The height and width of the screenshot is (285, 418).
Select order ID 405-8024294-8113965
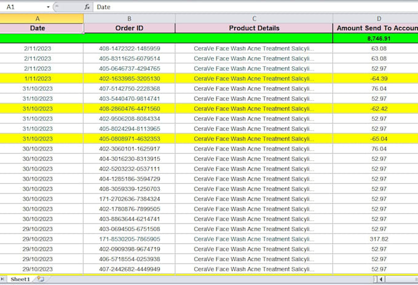129,128
